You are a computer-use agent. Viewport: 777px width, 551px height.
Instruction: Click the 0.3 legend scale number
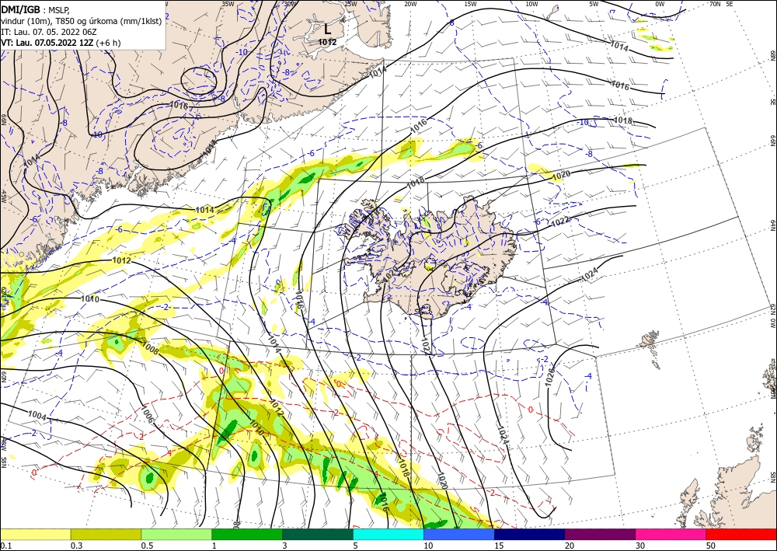point(76,546)
